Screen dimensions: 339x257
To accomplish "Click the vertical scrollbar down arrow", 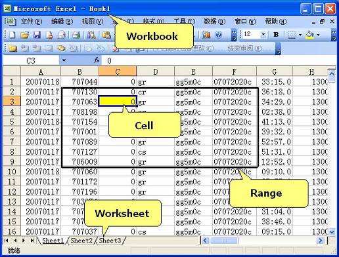I will [332, 232].
